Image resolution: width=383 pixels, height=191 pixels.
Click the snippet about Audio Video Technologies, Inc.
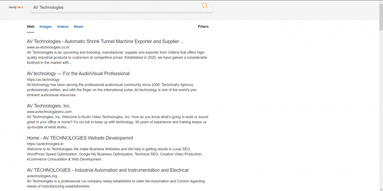point(117,122)
